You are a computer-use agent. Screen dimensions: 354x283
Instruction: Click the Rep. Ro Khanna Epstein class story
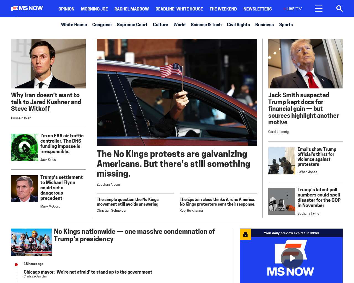(x=218, y=202)
